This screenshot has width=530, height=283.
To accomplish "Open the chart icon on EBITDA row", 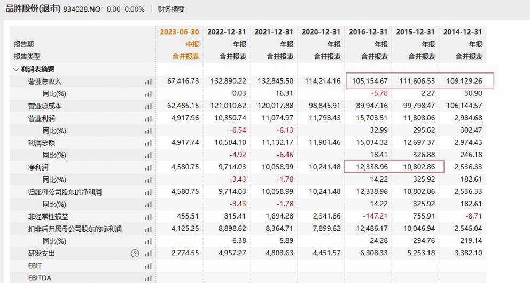I will pyautogui.click(x=147, y=278).
